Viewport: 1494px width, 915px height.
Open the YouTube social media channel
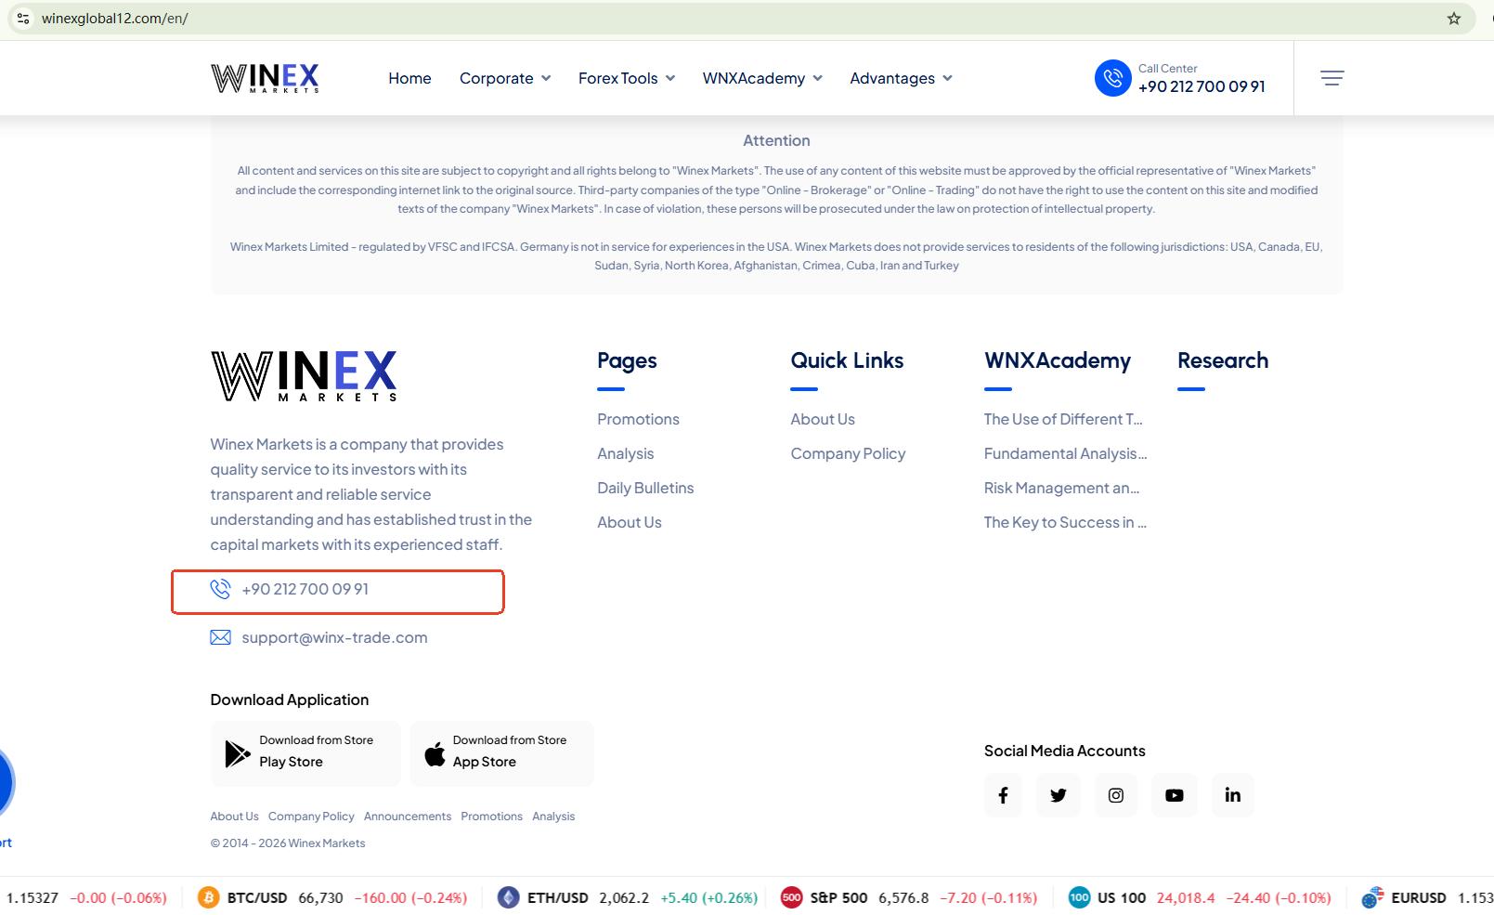[x=1175, y=795]
